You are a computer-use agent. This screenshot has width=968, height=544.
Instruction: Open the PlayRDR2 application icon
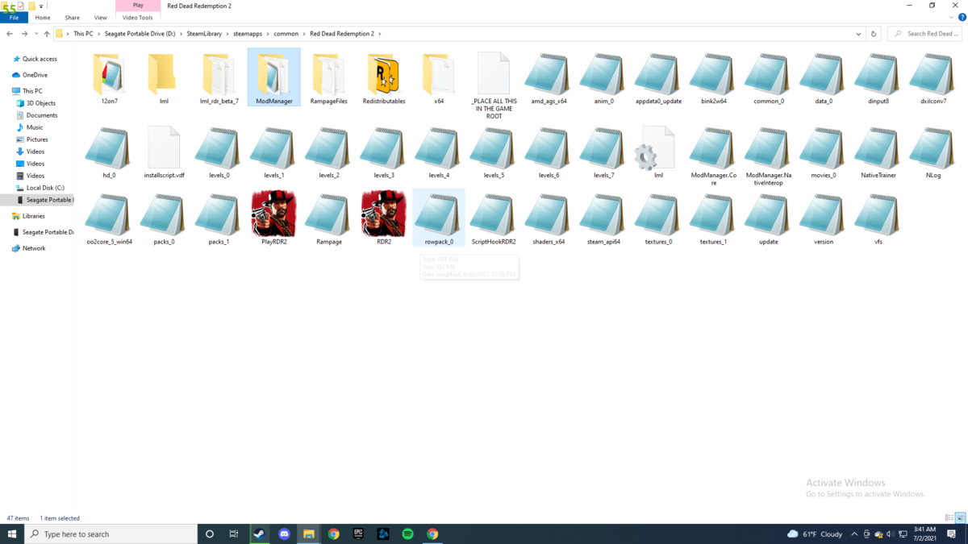pos(273,214)
